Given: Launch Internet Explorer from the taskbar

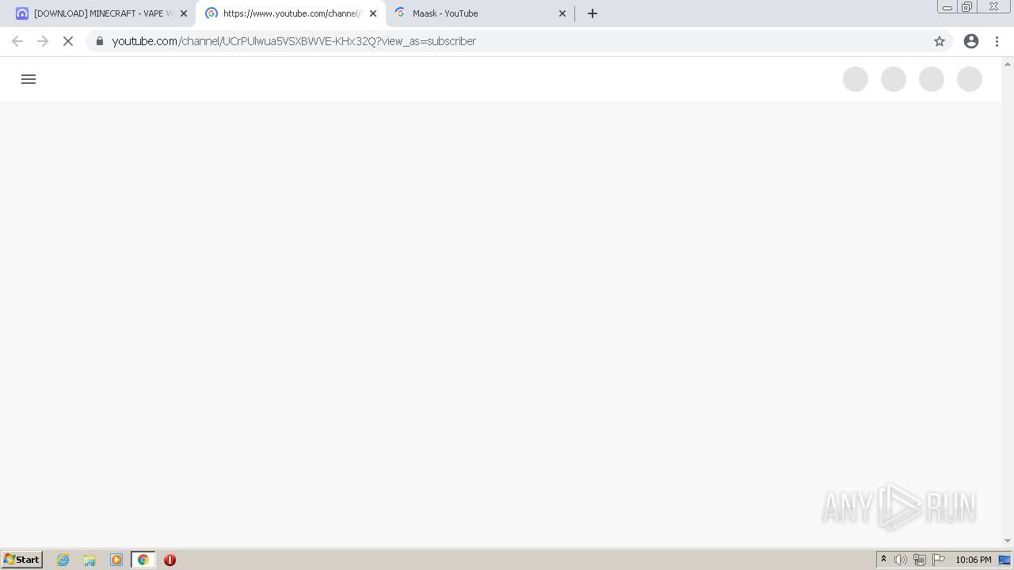Looking at the screenshot, I should click(x=63, y=560).
